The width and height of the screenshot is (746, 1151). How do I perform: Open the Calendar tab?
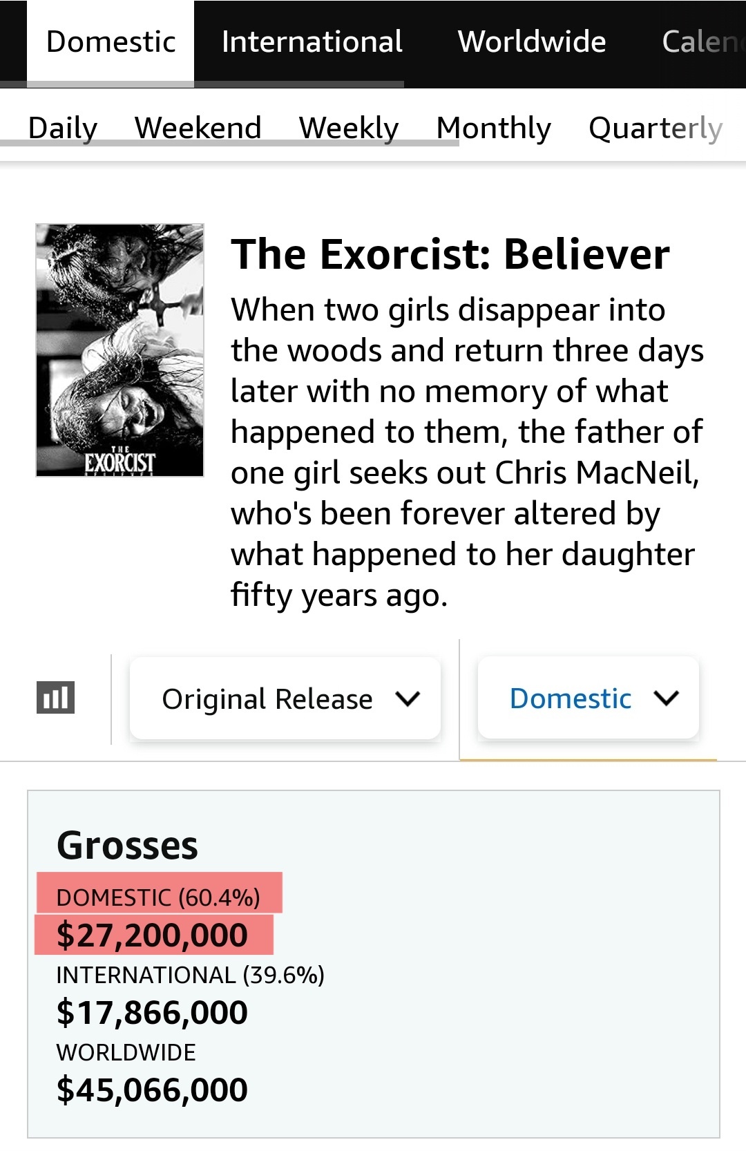(702, 42)
